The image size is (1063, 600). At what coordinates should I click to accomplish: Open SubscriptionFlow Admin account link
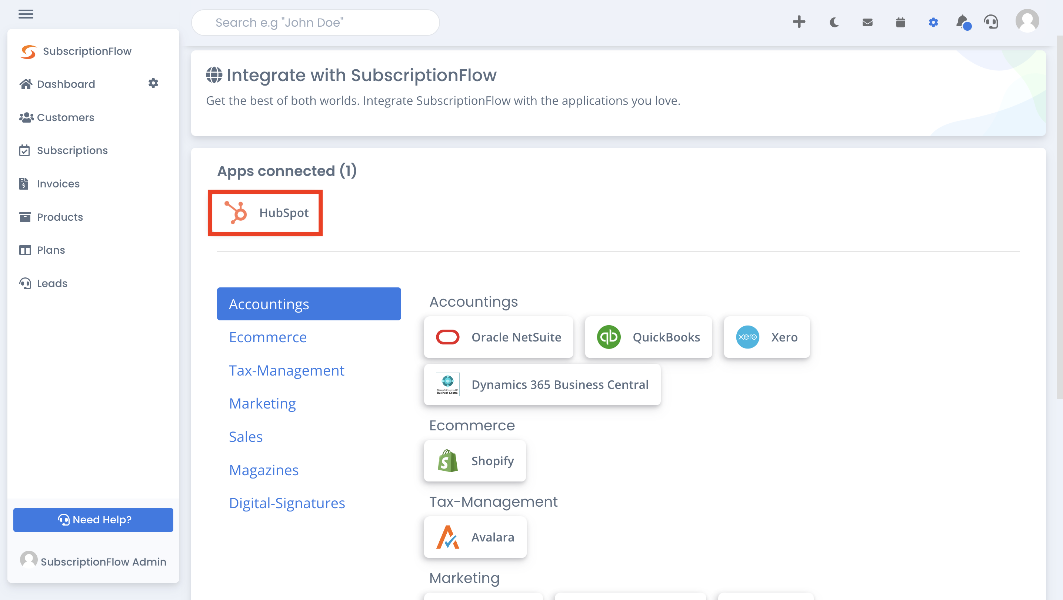click(x=93, y=561)
